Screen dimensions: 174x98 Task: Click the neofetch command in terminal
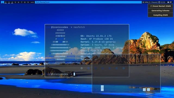click(x=79, y=27)
